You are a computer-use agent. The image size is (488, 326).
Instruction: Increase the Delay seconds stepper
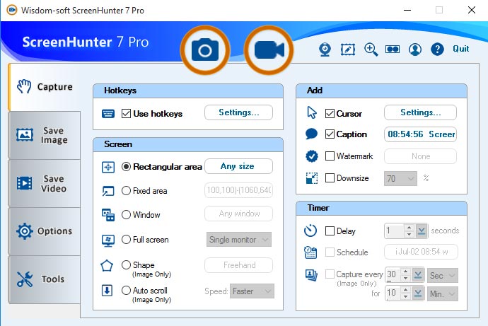[409, 228]
